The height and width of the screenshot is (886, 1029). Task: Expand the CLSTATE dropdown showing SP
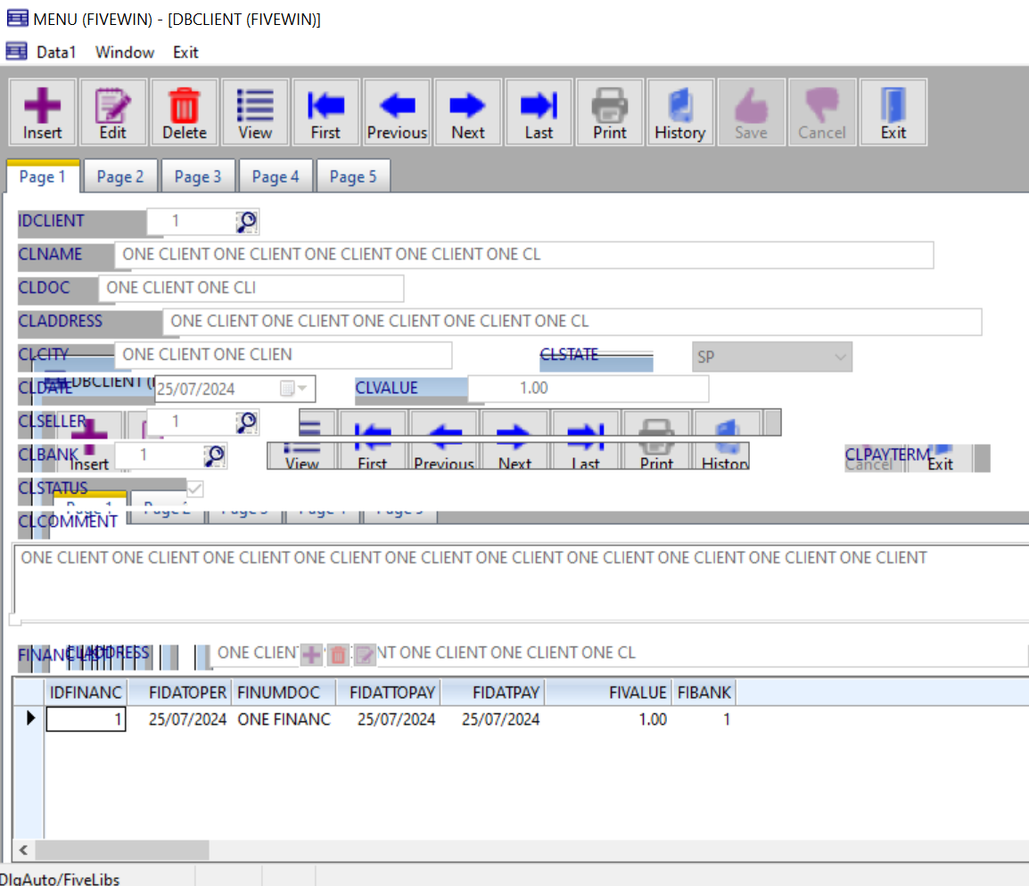(838, 357)
